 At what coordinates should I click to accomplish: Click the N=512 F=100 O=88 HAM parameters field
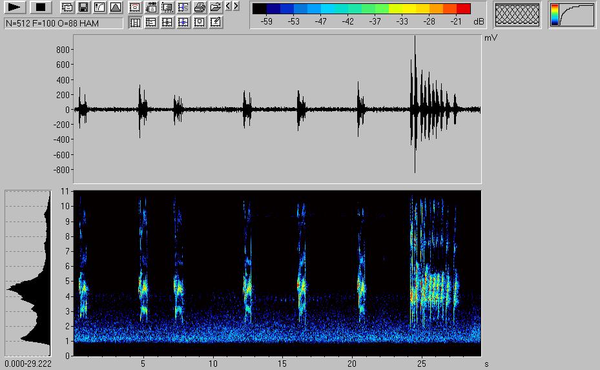pyautogui.click(x=63, y=23)
